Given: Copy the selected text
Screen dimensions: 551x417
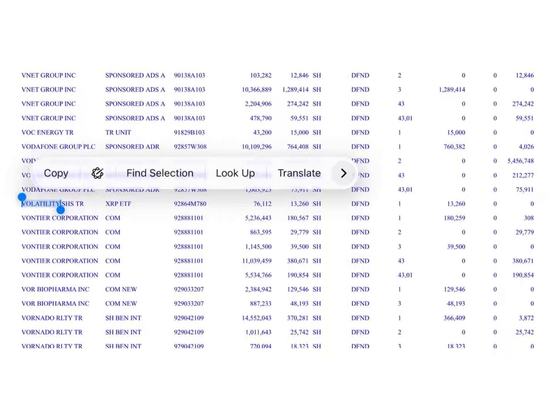Looking at the screenshot, I should tap(56, 173).
